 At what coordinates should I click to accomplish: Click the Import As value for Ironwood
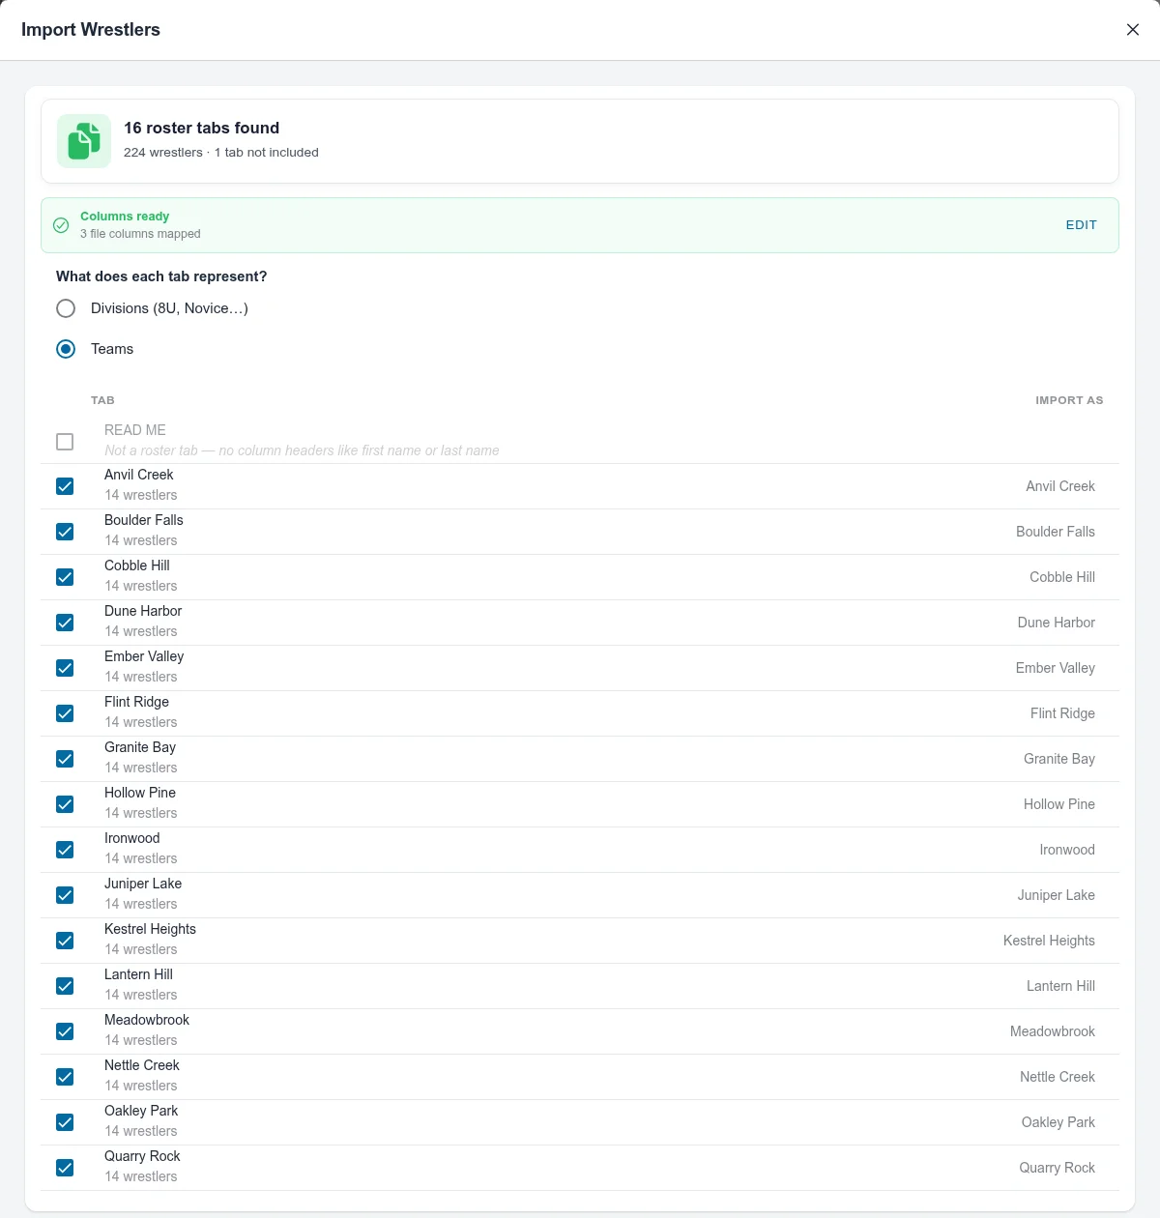point(1067,850)
